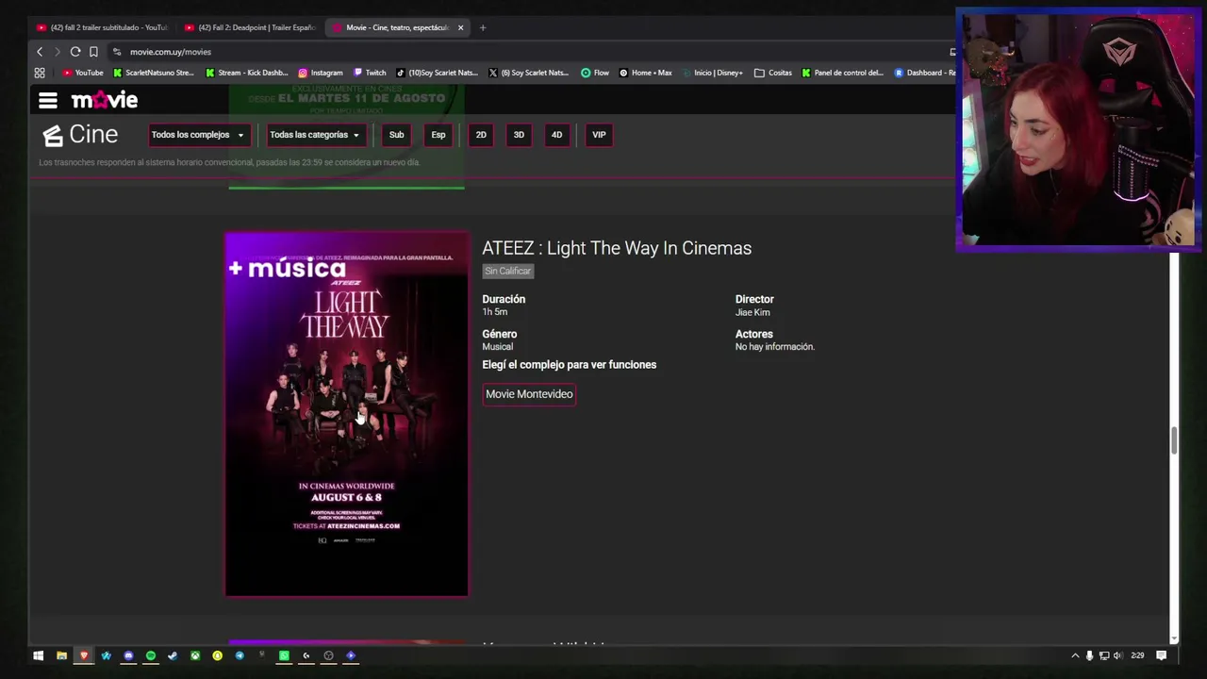This screenshot has width=1207, height=679.
Task: Open the Windows Start menu
Action: (39, 655)
